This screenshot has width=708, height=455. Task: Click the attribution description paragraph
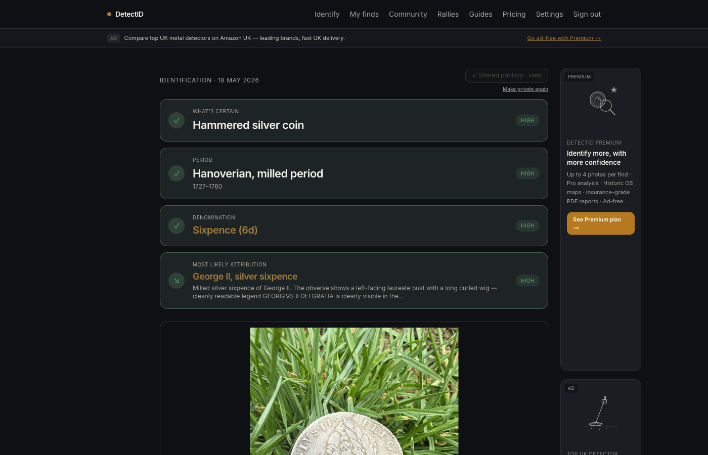click(345, 292)
